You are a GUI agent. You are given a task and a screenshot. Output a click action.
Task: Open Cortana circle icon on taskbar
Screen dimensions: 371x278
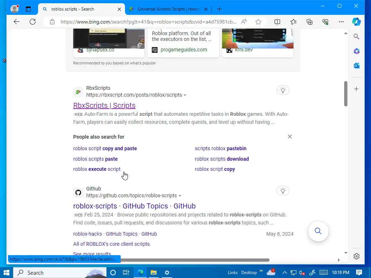point(113,273)
